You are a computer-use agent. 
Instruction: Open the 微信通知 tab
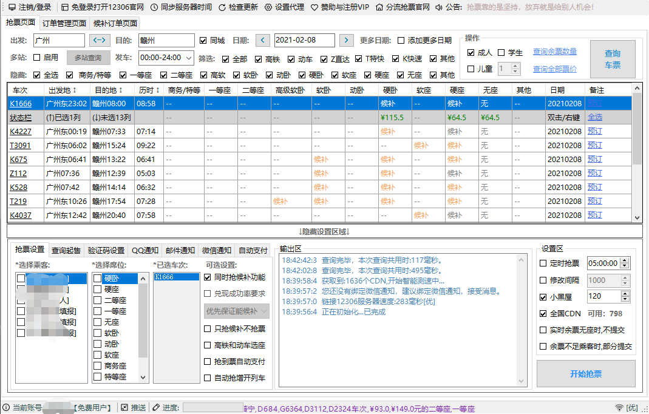click(216, 250)
